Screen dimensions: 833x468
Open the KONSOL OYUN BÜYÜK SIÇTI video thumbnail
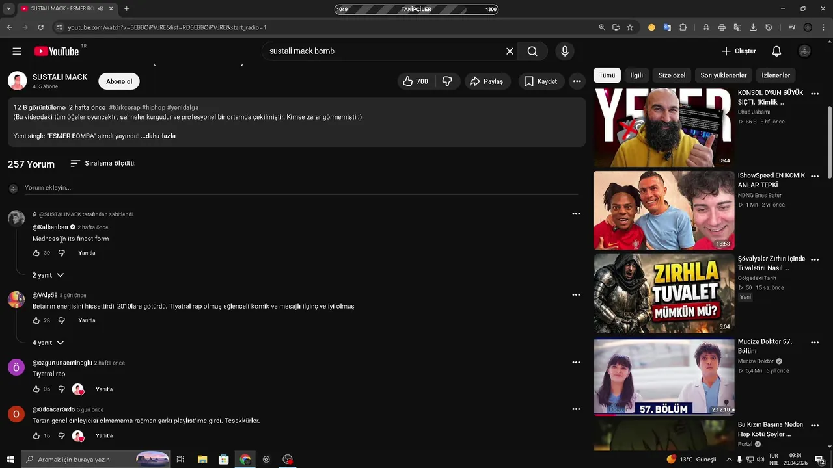click(x=664, y=127)
